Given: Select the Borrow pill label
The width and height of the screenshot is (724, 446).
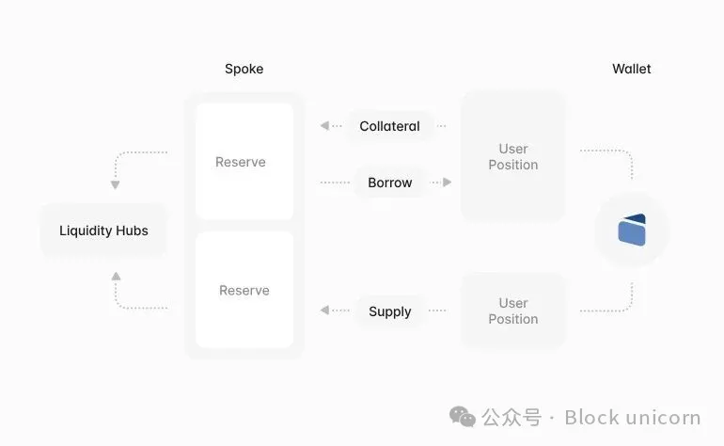Looking at the screenshot, I should 389,183.
